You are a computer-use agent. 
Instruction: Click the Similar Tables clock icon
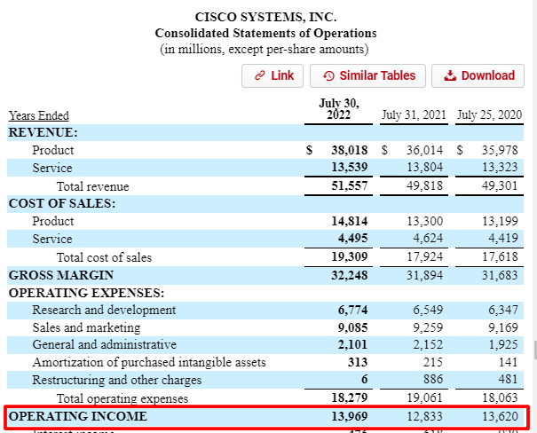click(x=328, y=75)
